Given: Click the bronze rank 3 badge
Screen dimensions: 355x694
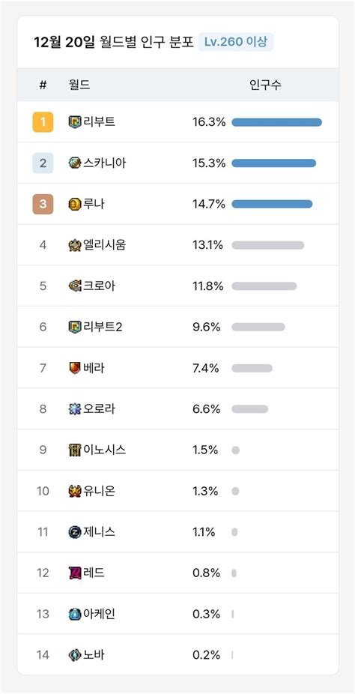Looking at the screenshot, I should [43, 204].
